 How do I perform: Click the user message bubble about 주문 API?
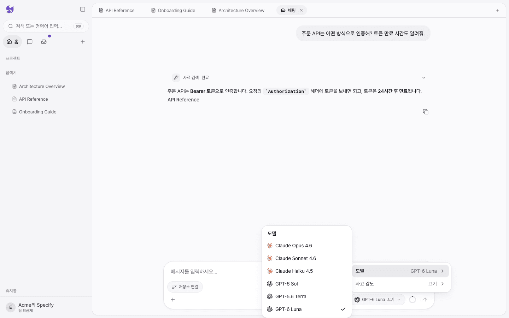(x=363, y=33)
